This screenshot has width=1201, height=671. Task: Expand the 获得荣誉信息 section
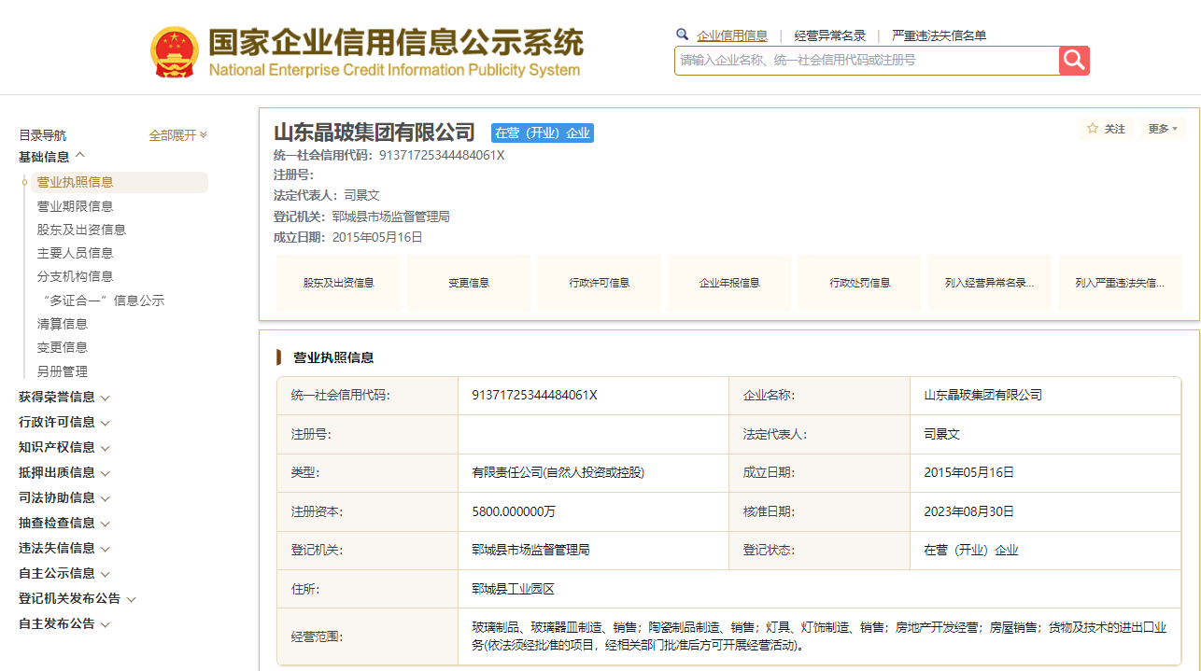(64, 397)
